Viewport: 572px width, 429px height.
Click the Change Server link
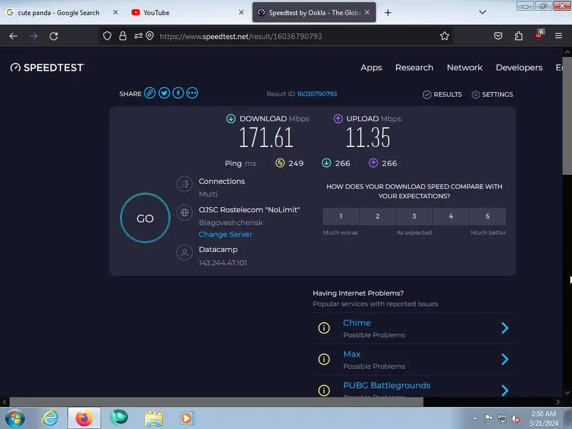[226, 234]
